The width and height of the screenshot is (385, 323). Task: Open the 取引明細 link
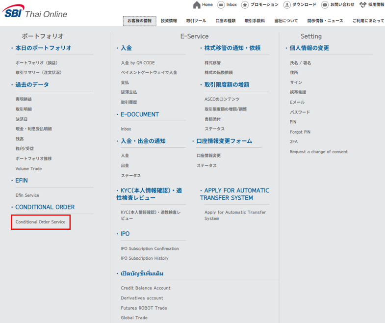pos(24,109)
